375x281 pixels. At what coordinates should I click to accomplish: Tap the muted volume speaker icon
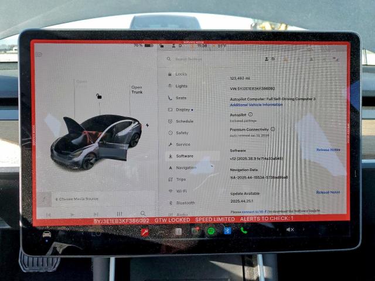coord(290,229)
